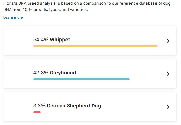Click the DNA breed analysis description text
This screenshot has height=125, width=181.
click(87, 6)
